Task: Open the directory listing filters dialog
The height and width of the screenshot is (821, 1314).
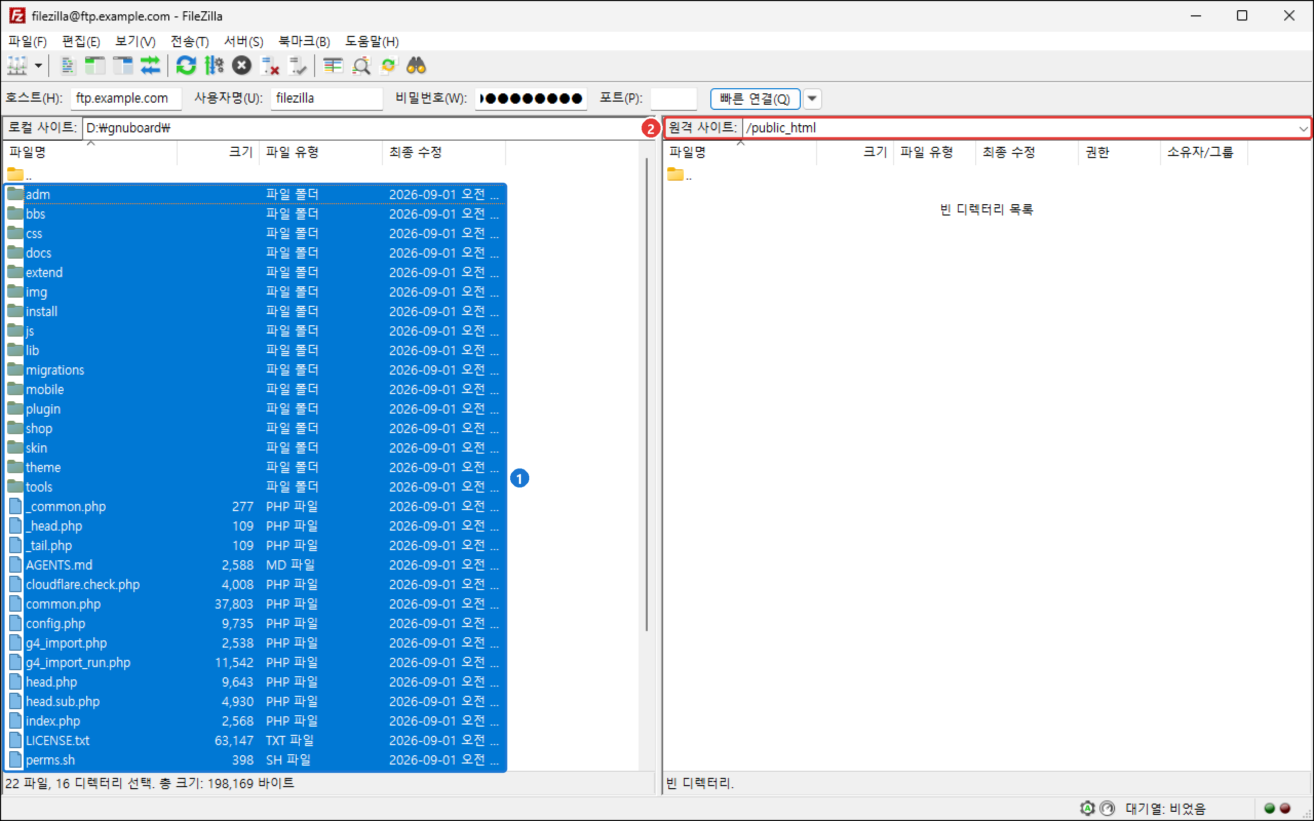Action: pos(333,66)
